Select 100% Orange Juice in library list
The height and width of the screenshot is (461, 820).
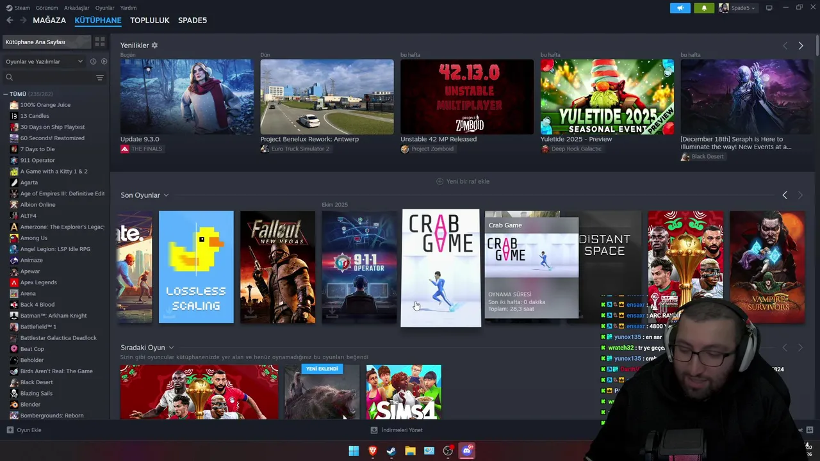point(45,105)
